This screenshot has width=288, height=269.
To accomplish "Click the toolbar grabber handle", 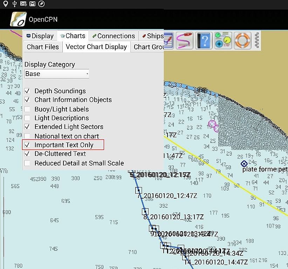I will click(x=257, y=40).
